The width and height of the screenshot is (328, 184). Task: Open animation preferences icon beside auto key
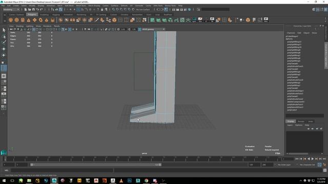coord(324,165)
